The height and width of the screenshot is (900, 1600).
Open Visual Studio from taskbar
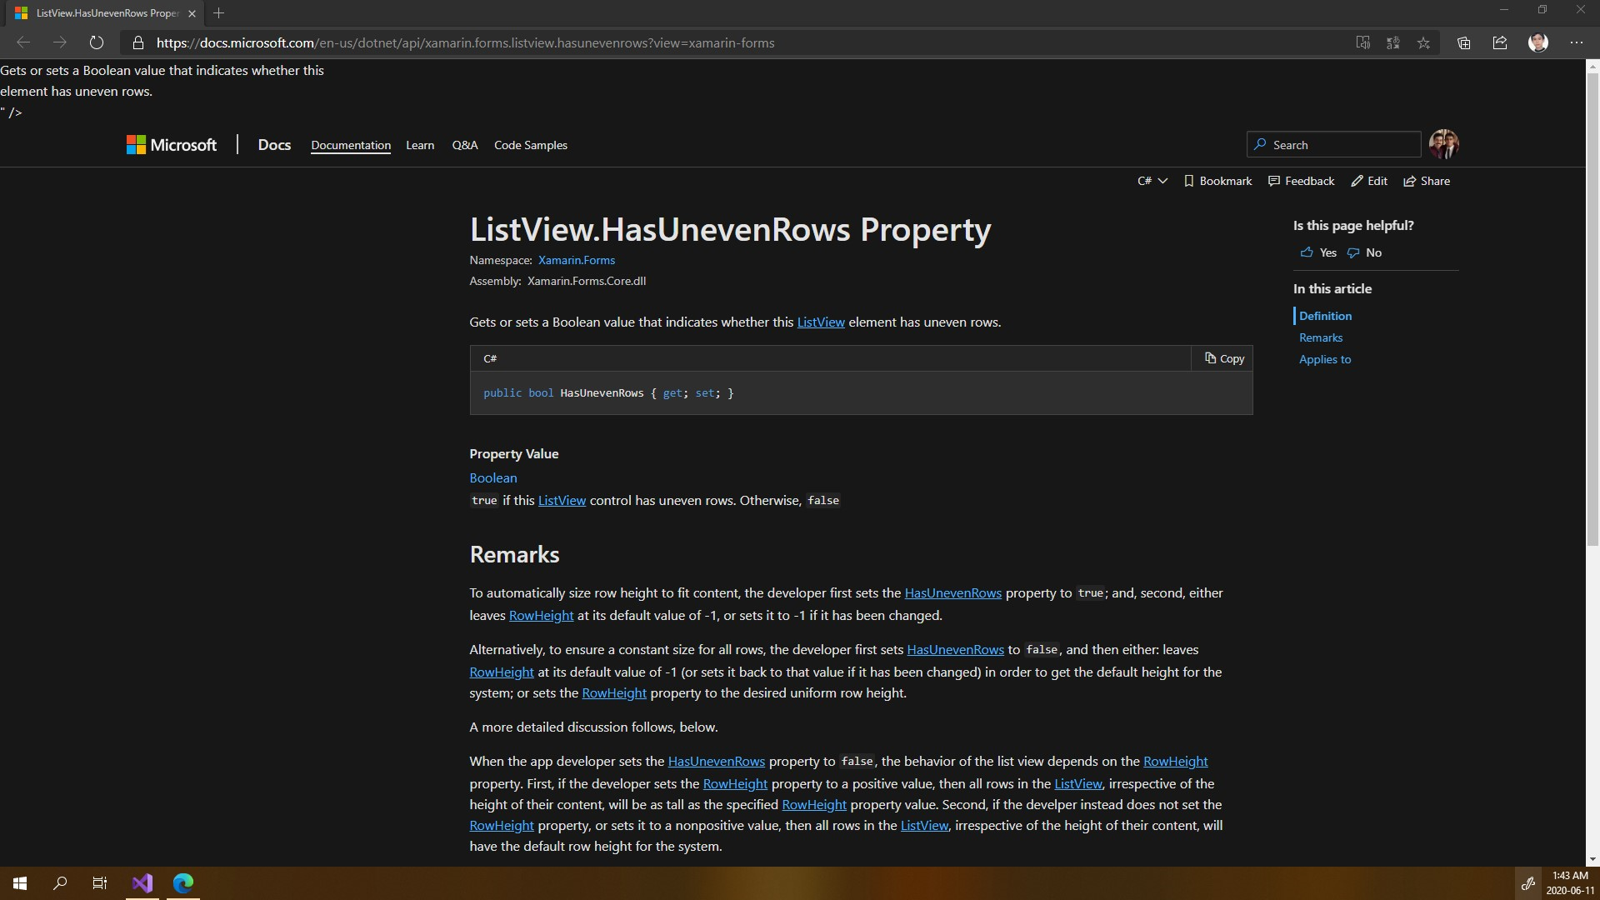(142, 883)
